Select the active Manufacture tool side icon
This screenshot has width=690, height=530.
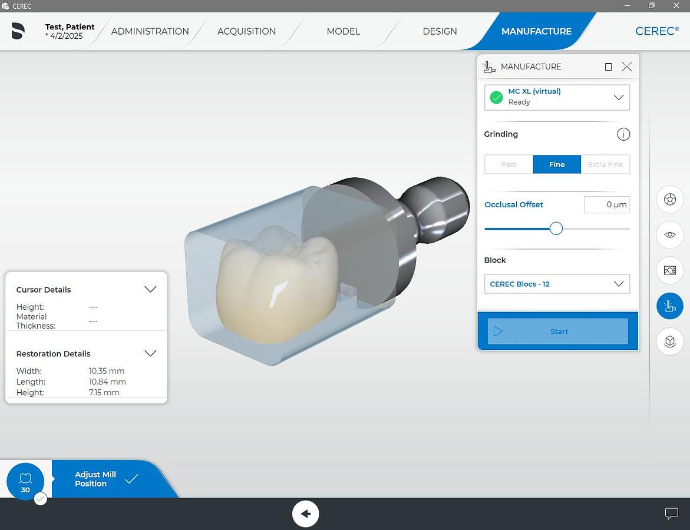669,306
